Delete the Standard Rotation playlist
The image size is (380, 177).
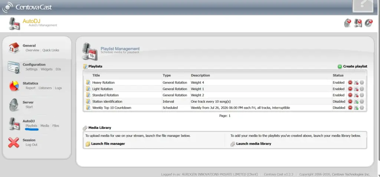click(350, 95)
